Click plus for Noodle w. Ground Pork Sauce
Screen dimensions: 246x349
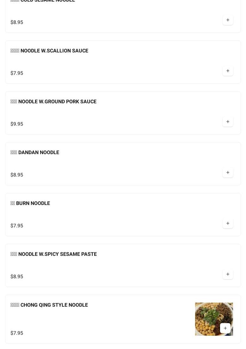[x=228, y=122]
